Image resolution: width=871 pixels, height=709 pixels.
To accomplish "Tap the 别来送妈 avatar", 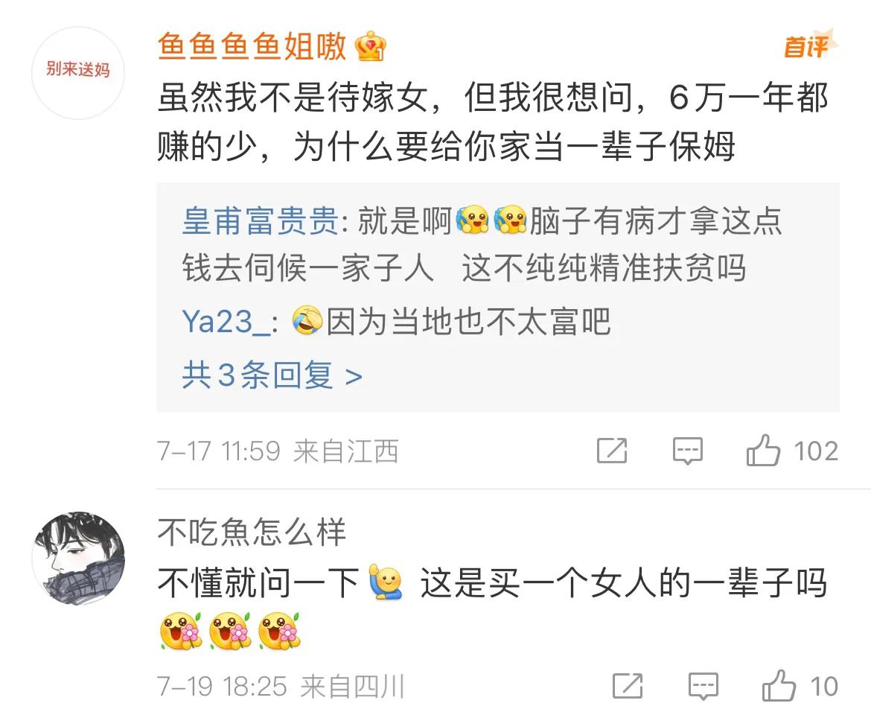I will tap(77, 73).
